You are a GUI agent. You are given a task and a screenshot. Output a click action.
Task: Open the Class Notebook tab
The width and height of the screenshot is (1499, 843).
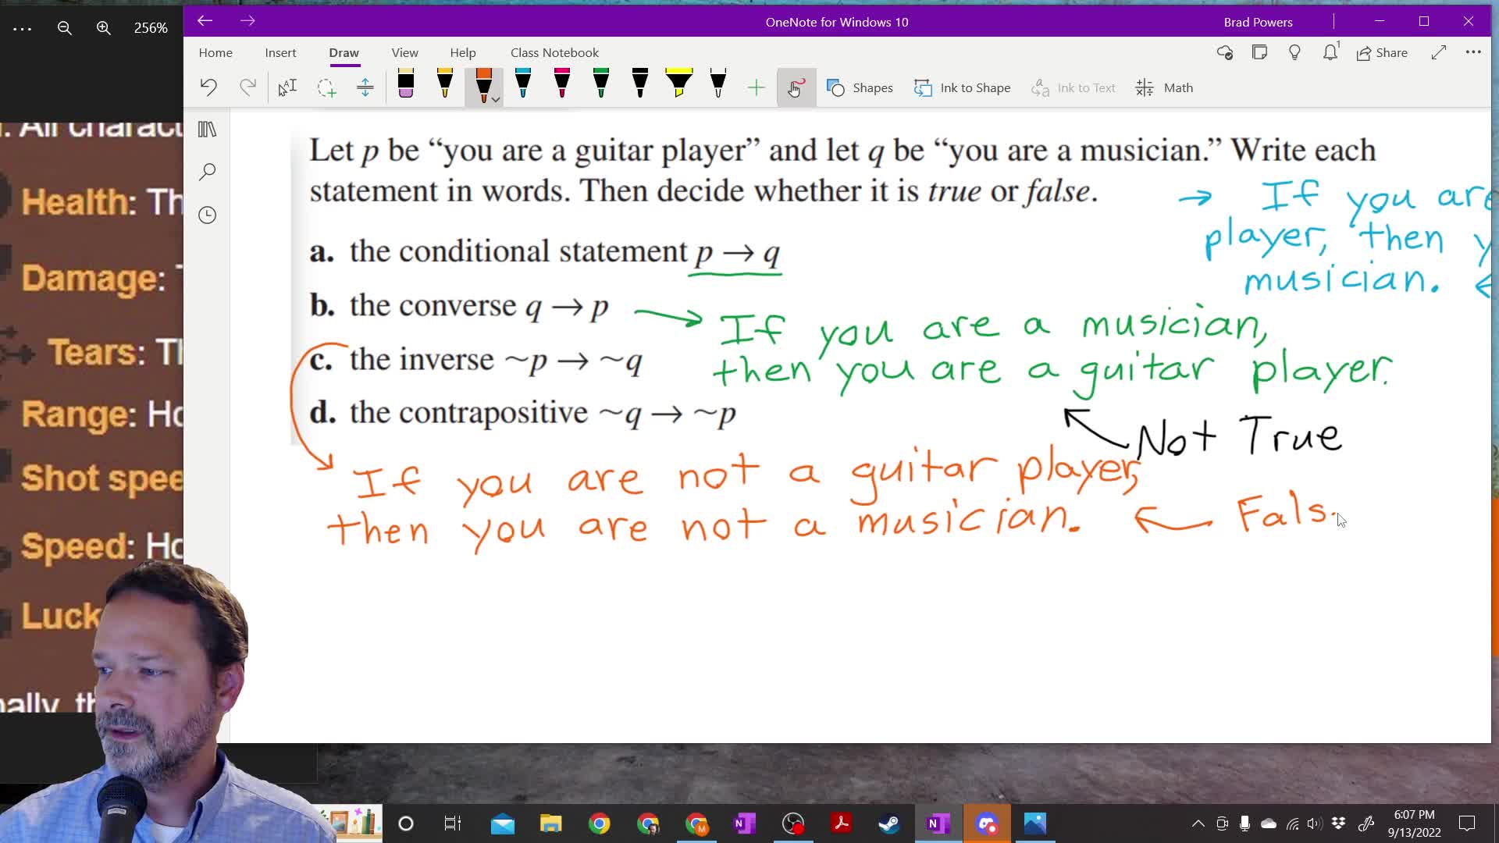pos(554,52)
